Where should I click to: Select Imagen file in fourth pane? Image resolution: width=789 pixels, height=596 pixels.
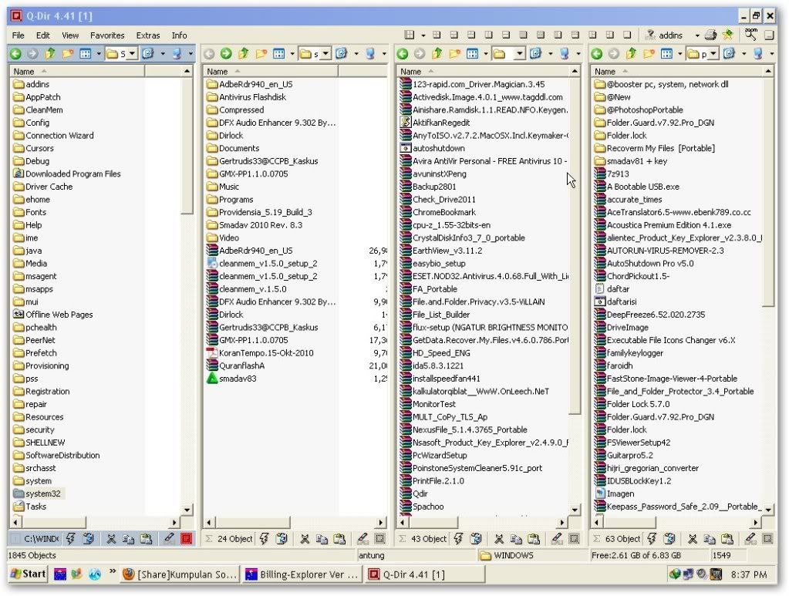(615, 494)
